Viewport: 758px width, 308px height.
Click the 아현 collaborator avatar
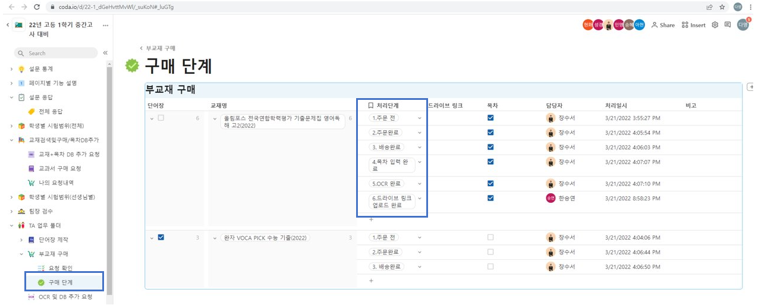point(639,25)
